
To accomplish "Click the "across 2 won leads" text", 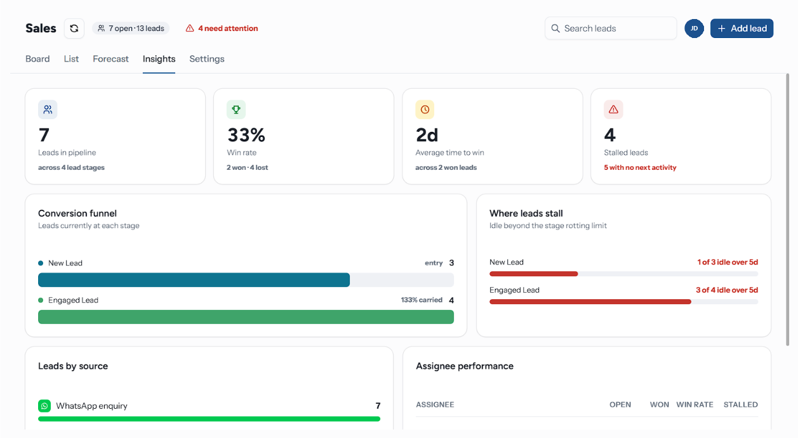I will [x=446, y=168].
